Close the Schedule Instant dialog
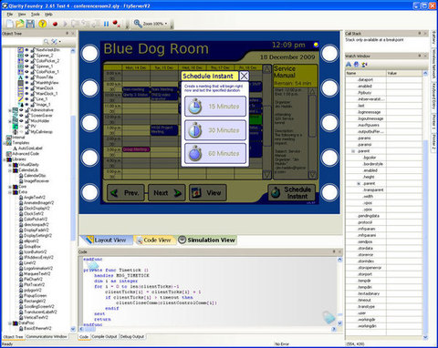438x348 pixels. point(244,76)
